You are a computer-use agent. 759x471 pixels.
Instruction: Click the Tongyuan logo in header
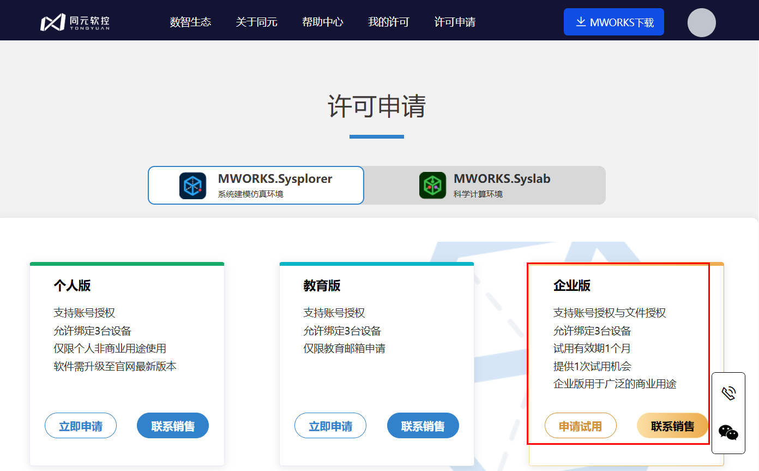coord(75,22)
